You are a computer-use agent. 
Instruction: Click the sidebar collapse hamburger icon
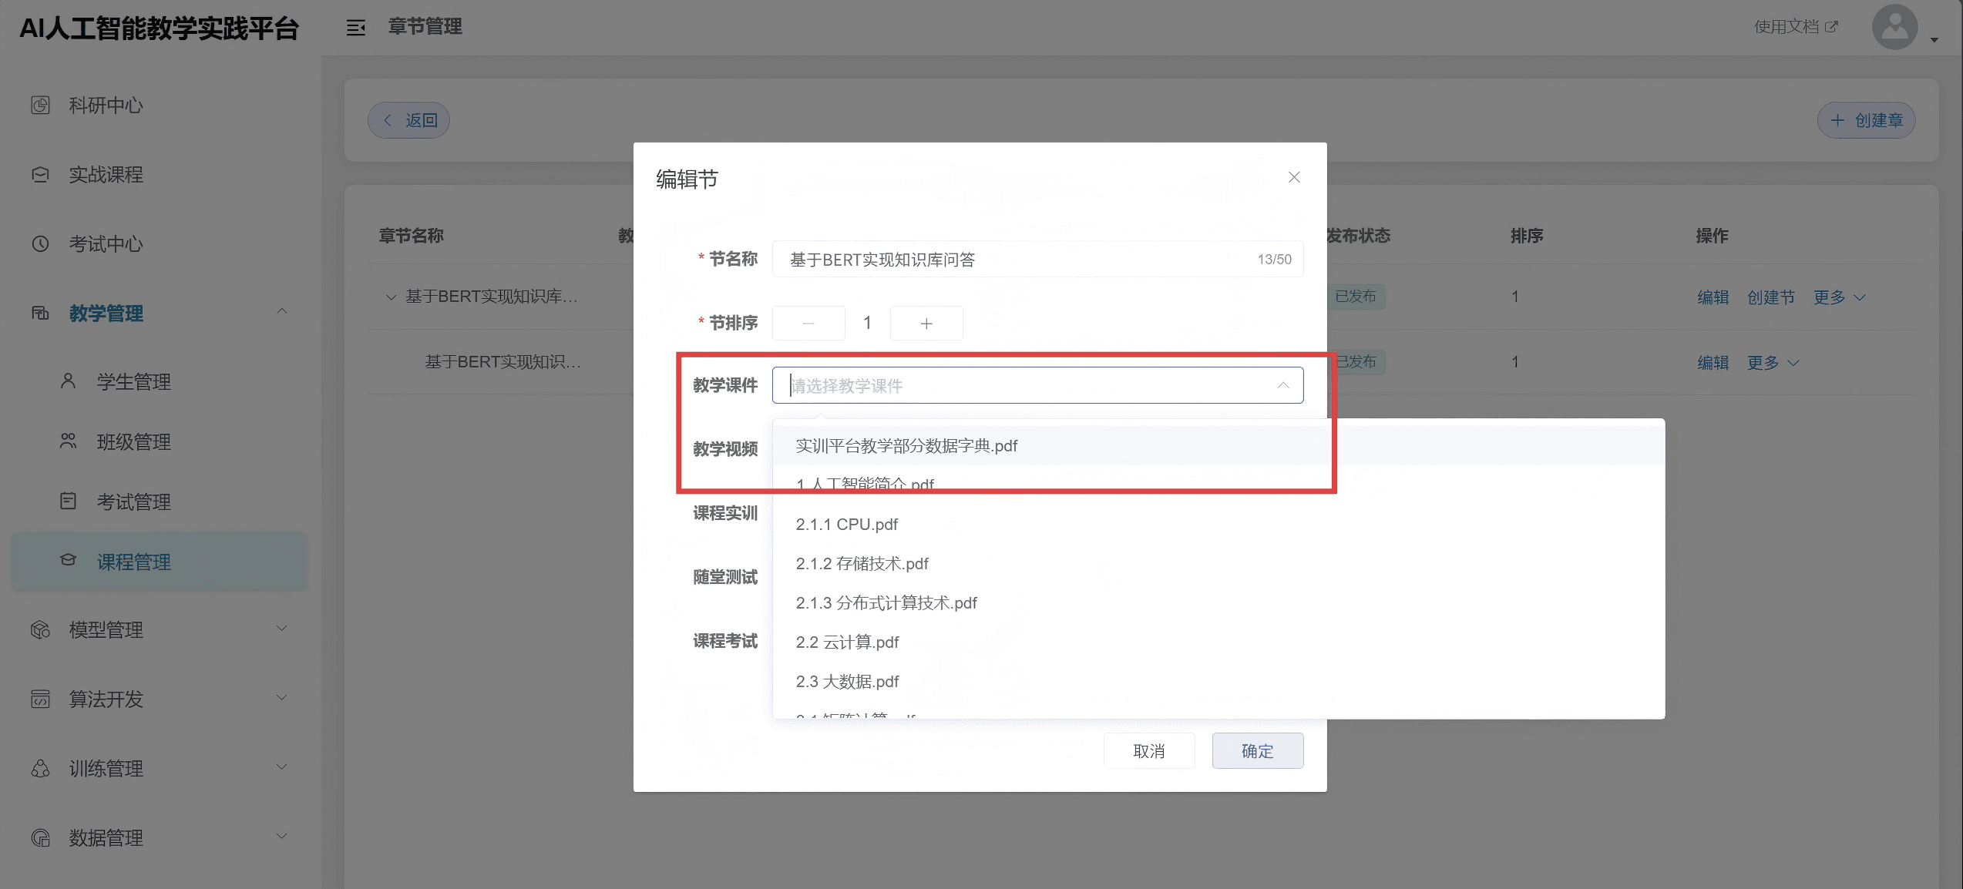355,28
